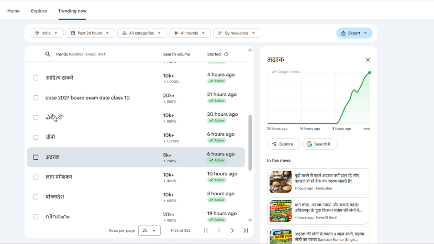Image resolution: width=434 pixels, height=244 pixels.
Task: Tick the बांग्लादेश checkbox
Action: pos(36,197)
